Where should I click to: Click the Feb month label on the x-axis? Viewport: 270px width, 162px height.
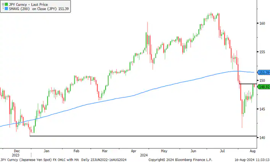tap(76, 151)
